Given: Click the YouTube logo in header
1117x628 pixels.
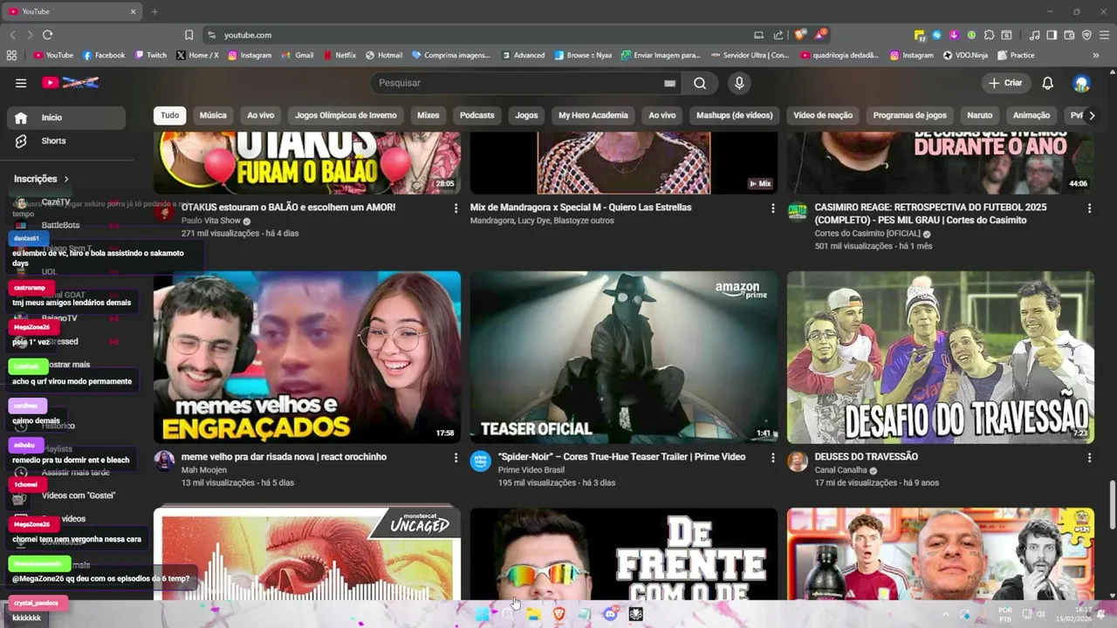Looking at the screenshot, I should (x=70, y=83).
